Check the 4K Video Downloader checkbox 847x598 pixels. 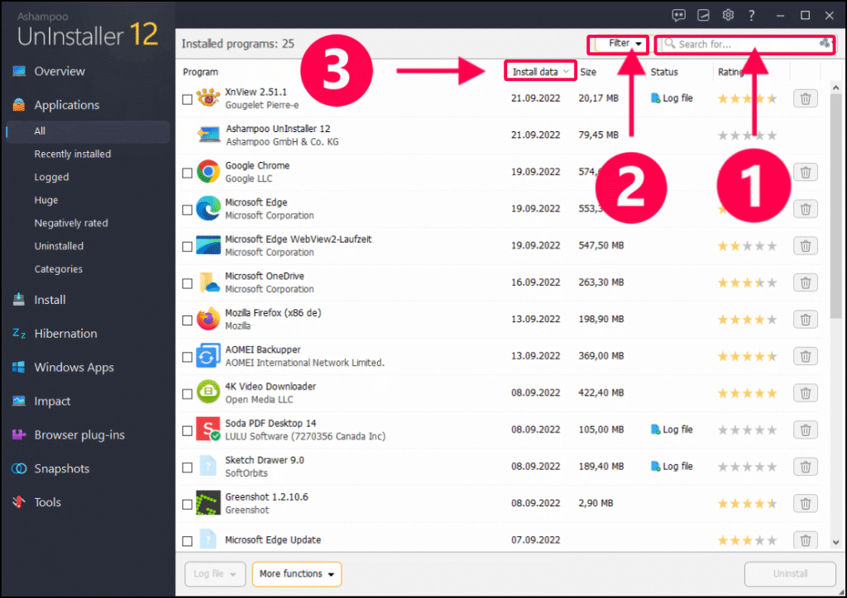click(188, 394)
